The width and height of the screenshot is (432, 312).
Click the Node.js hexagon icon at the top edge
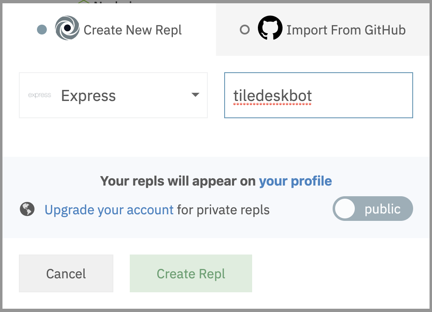point(84,3)
